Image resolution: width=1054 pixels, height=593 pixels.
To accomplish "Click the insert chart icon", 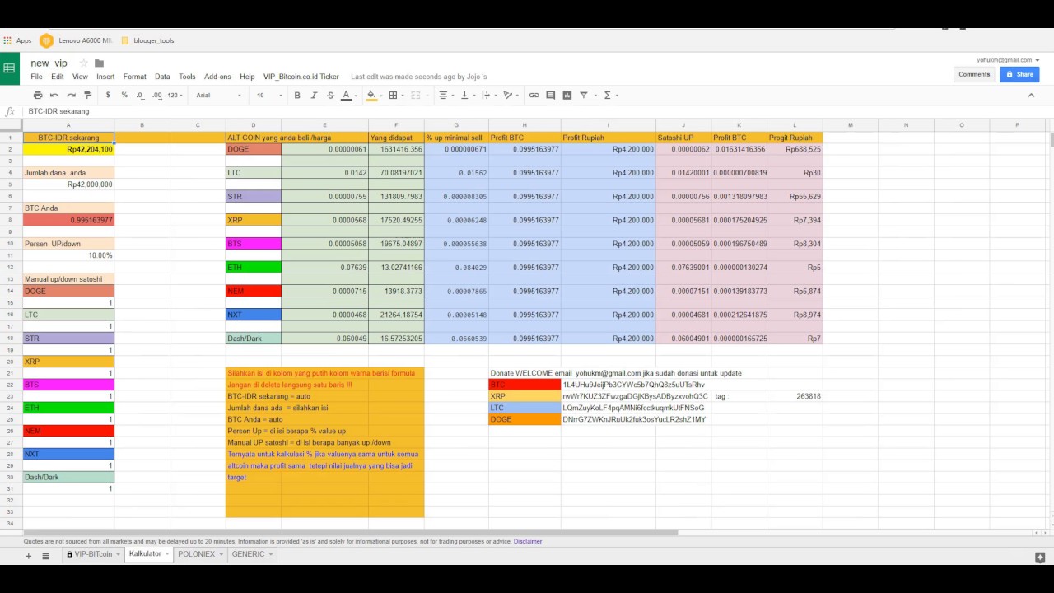I will 567,96.
